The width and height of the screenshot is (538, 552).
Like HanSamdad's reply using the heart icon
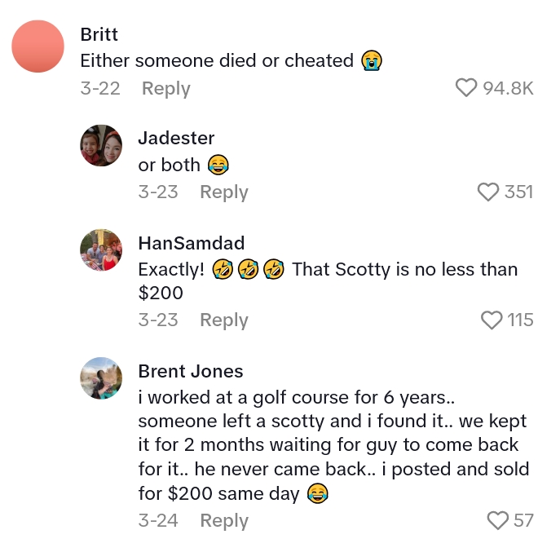click(492, 320)
